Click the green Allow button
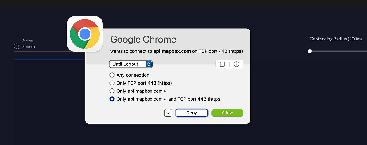 pos(227,113)
